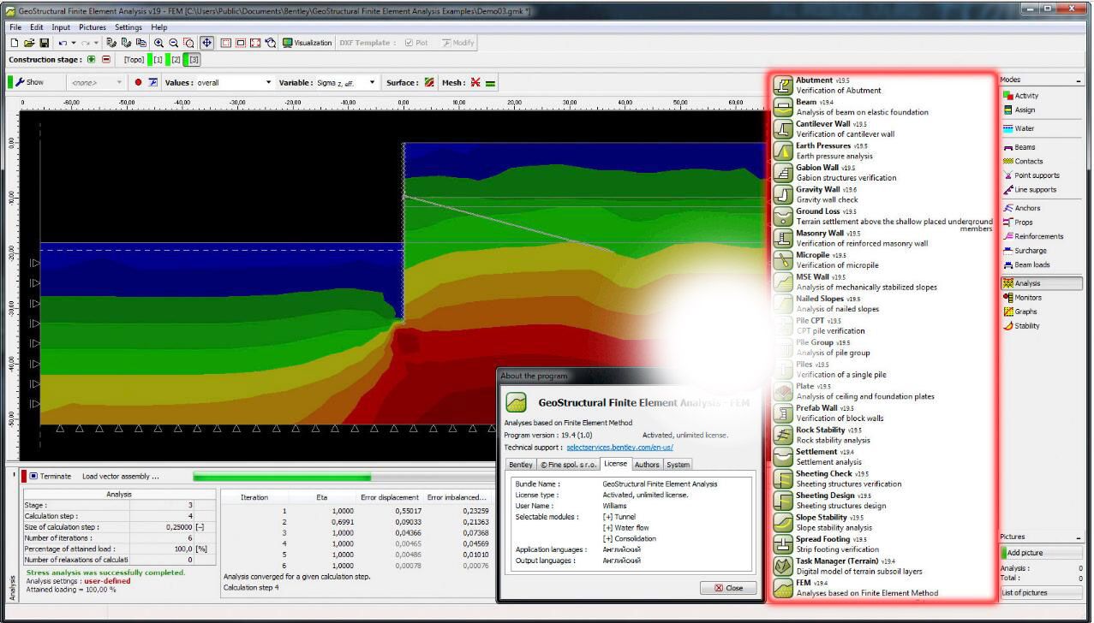This screenshot has height=623, width=1094.
Task: Open the Edit menu
Action: point(36,27)
